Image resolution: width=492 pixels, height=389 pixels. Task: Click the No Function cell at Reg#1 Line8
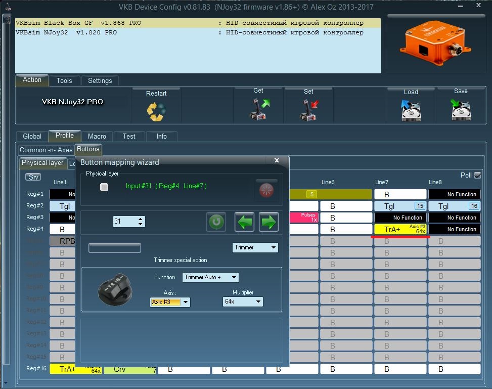tap(455, 195)
